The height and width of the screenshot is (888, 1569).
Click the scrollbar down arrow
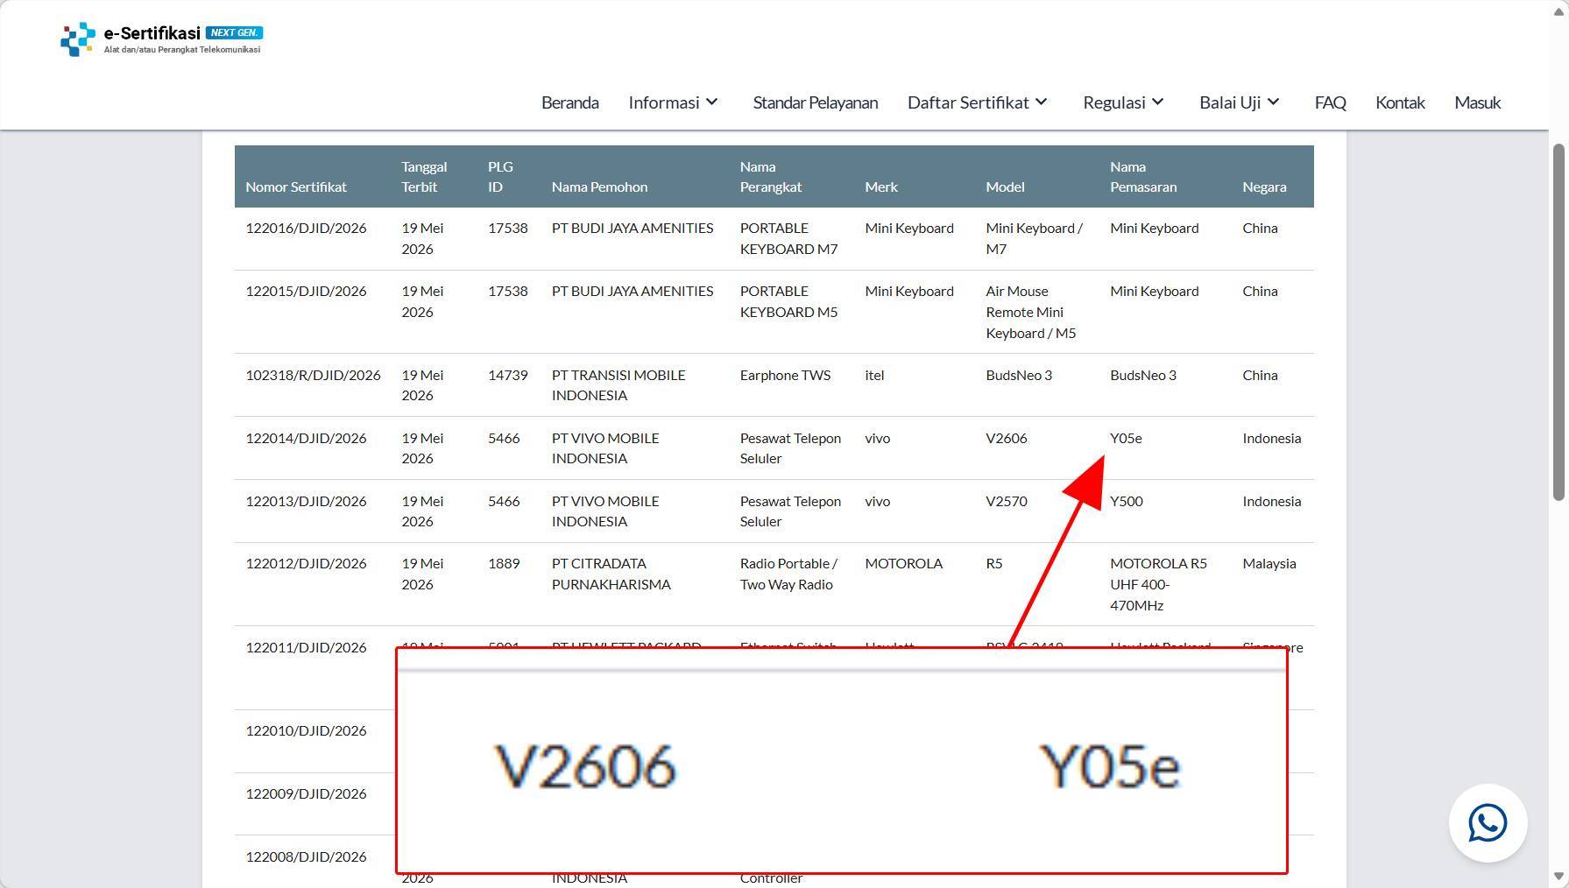click(1558, 877)
